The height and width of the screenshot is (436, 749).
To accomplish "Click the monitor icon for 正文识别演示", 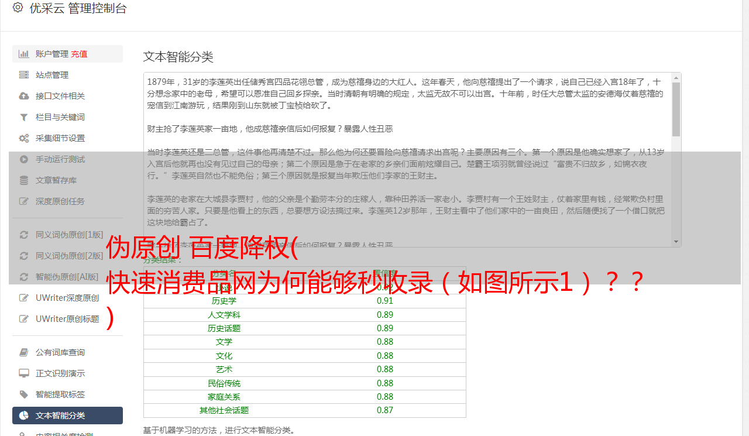I will tap(24, 373).
